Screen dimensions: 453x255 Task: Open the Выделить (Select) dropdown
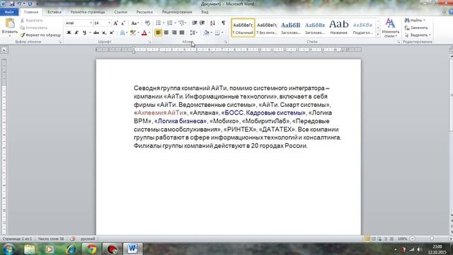(418, 35)
